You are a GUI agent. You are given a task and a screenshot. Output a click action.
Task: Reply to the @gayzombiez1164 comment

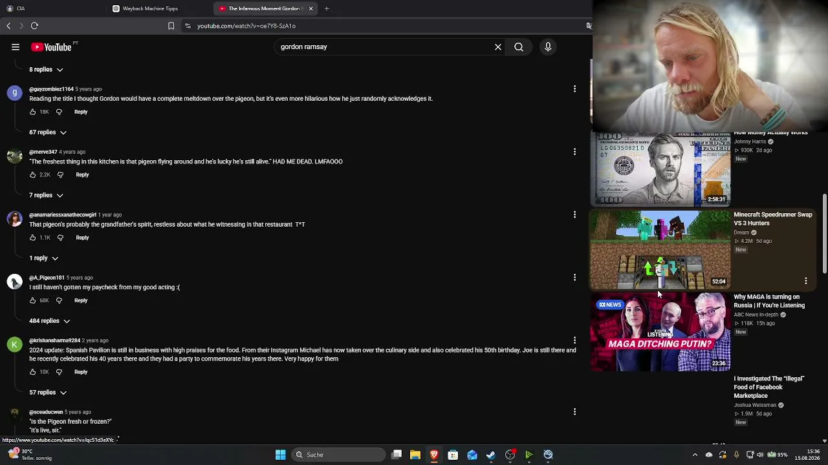point(81,112)
